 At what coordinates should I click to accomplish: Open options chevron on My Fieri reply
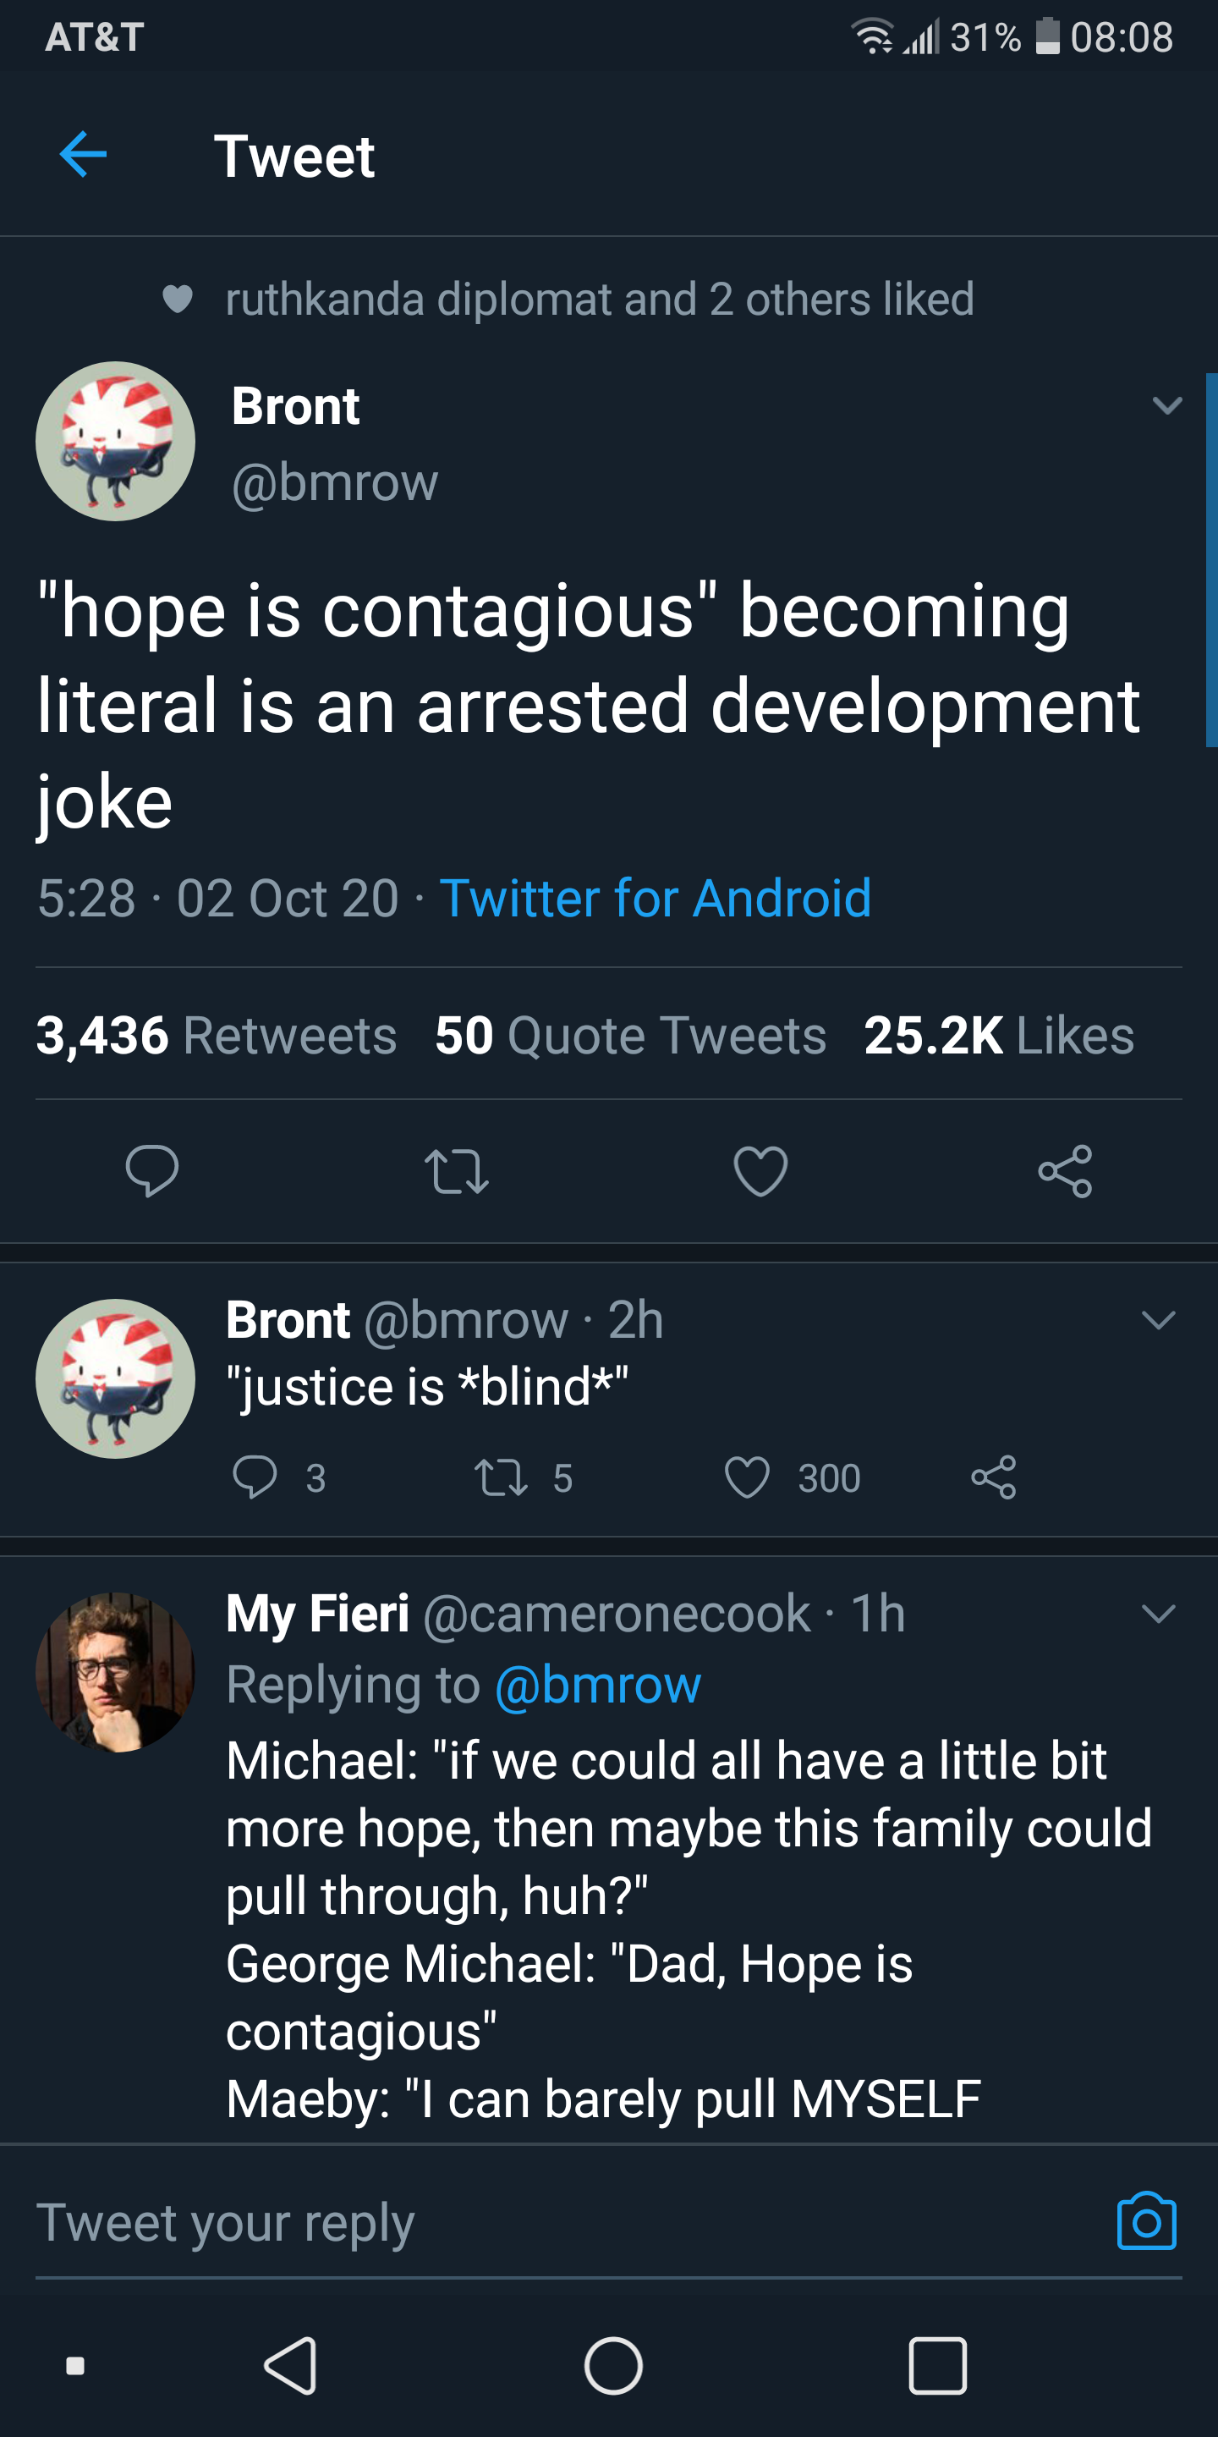pyautogui.click(x=1159, y=1613)
